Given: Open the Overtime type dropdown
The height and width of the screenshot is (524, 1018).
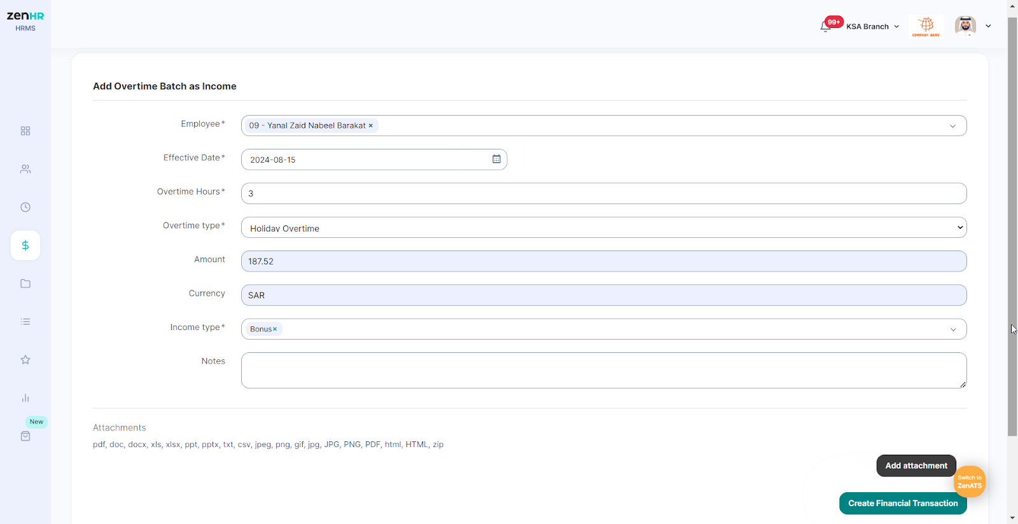Looking at the screenshot, I should pyautogui.click(x=604, y=228).
